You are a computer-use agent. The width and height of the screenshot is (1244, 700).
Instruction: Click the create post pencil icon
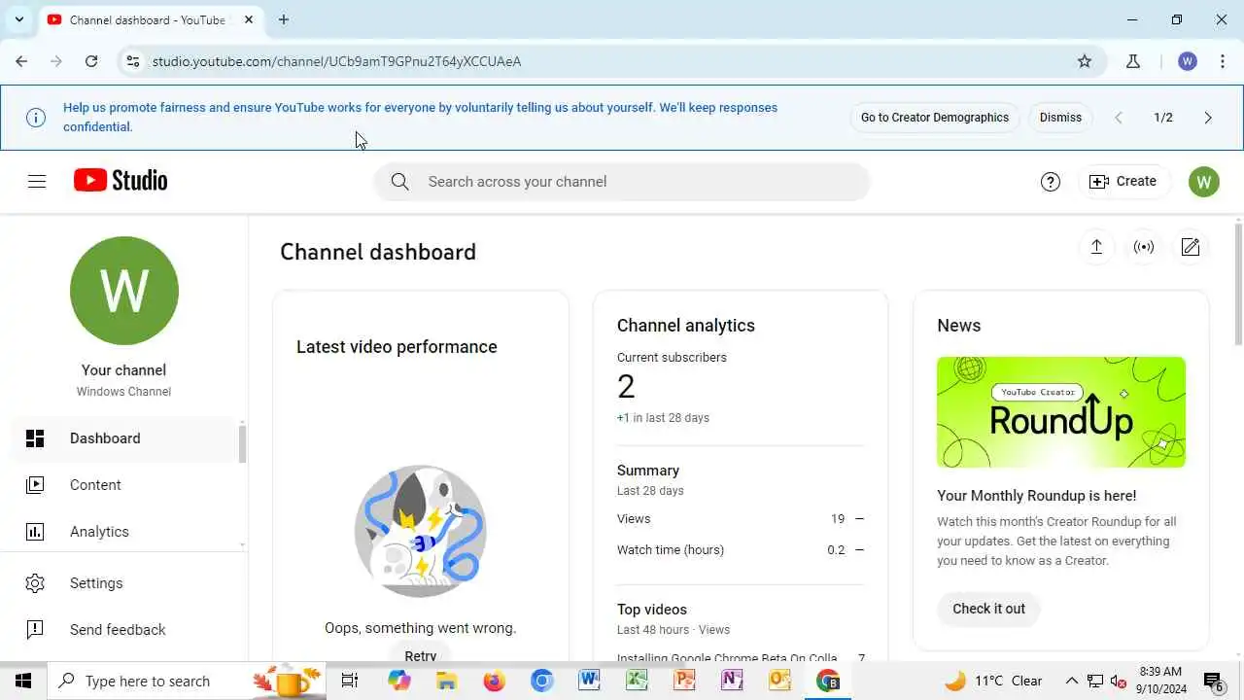click(1191, 247)
